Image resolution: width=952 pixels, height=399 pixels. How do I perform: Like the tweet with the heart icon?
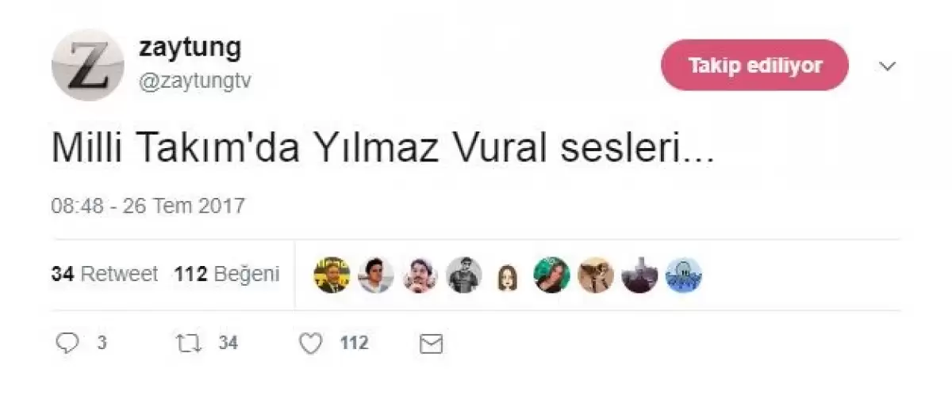[313, 343]
